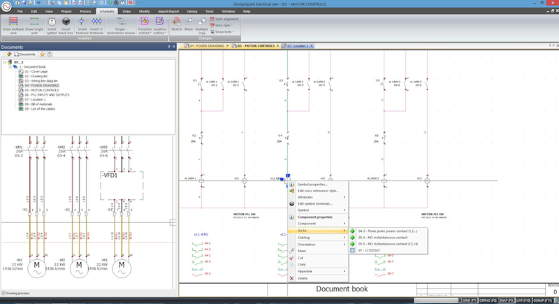Toggle the Drawing preview checkbox

[3, 294]
